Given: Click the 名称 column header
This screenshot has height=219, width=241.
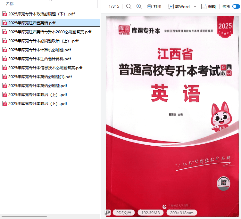Looking at the screenshot, I should (10, 4).
